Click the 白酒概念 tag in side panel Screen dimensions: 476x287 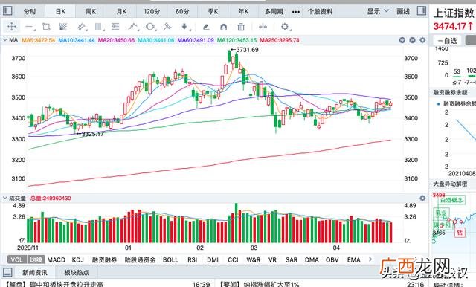coord(451,200)
